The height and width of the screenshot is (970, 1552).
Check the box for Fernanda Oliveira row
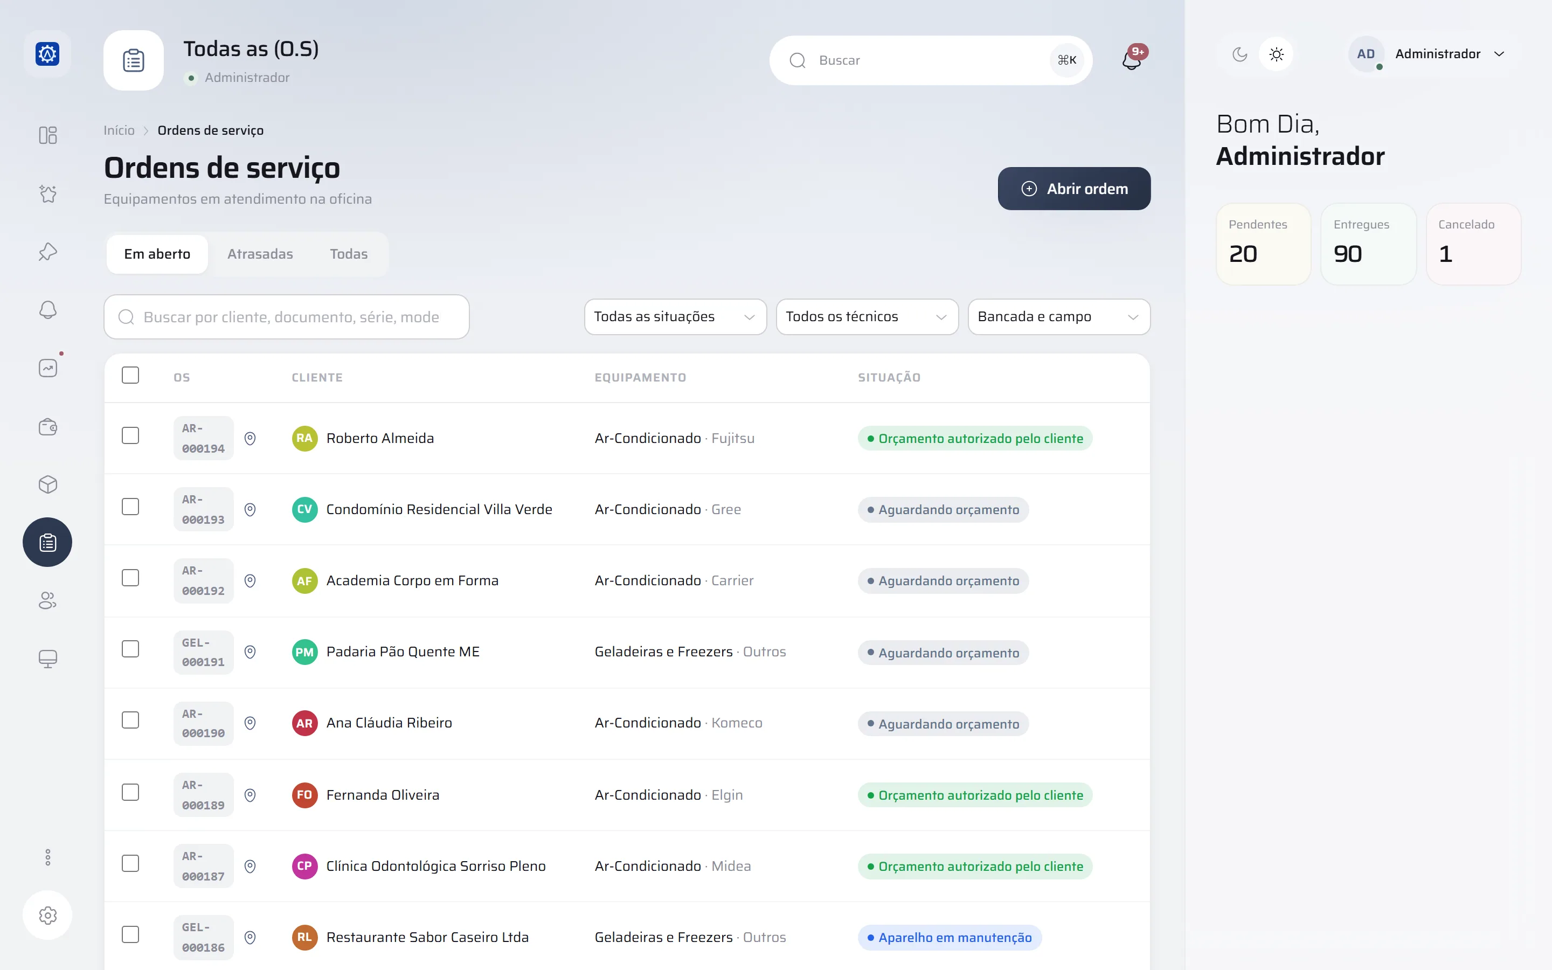pyautogui.click(x=130, y=792)
